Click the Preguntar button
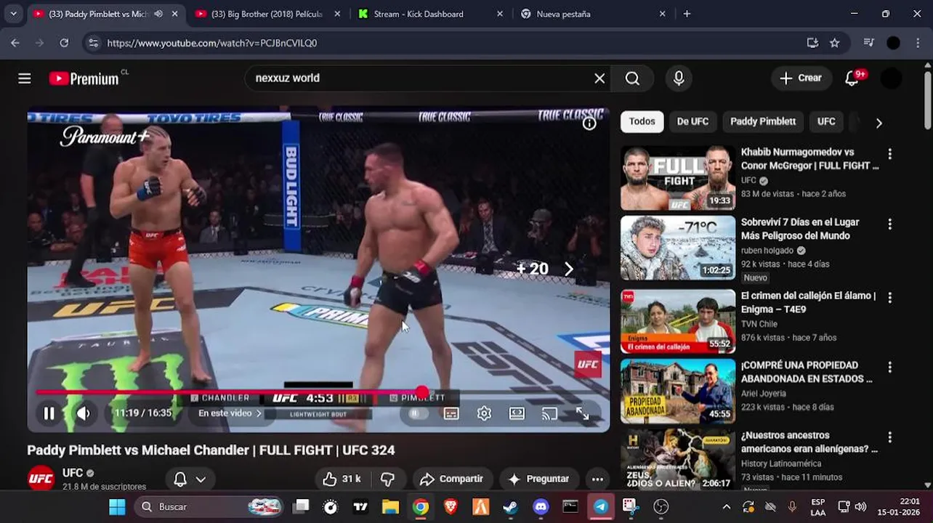 pyautogui.click(x=538, y=479)
